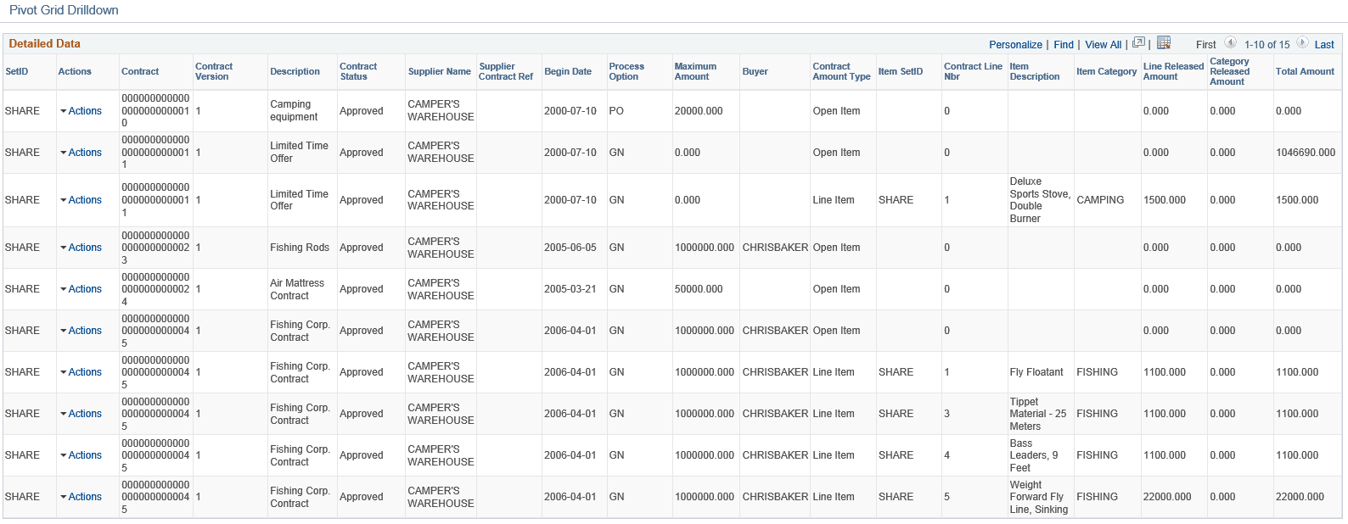The height and width of the screenshot is (524, 1348).
Task: Click the CAMPING item category cell
Action: coord(1100,200)
